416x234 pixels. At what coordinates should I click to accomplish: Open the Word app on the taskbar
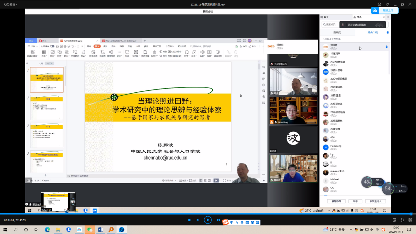pyautogui.click(x=100, y=230)
